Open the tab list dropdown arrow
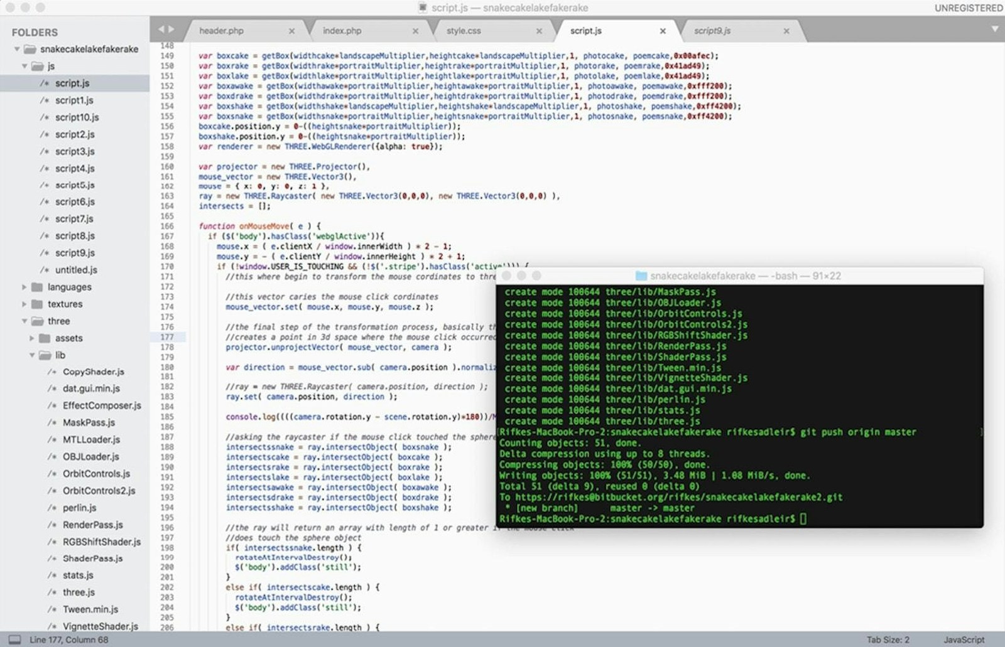 (x=994, y=29)
